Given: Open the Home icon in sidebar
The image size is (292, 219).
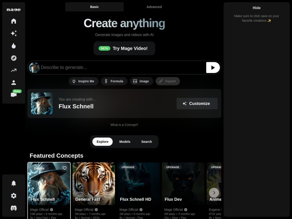Looking at the screenshot, I should pos(14,21).
